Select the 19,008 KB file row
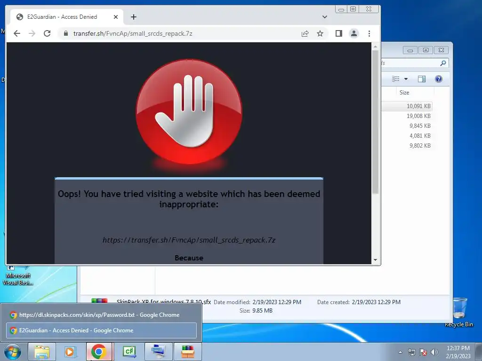This screenshot has width=482, height=361. pyautogui.click(x=407, y=116)
